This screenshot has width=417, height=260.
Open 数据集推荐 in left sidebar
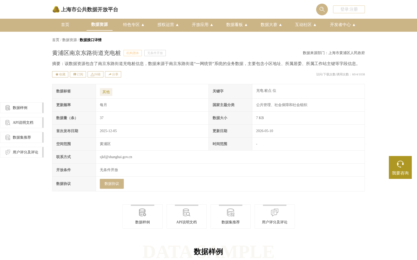(x=22, y=138)
